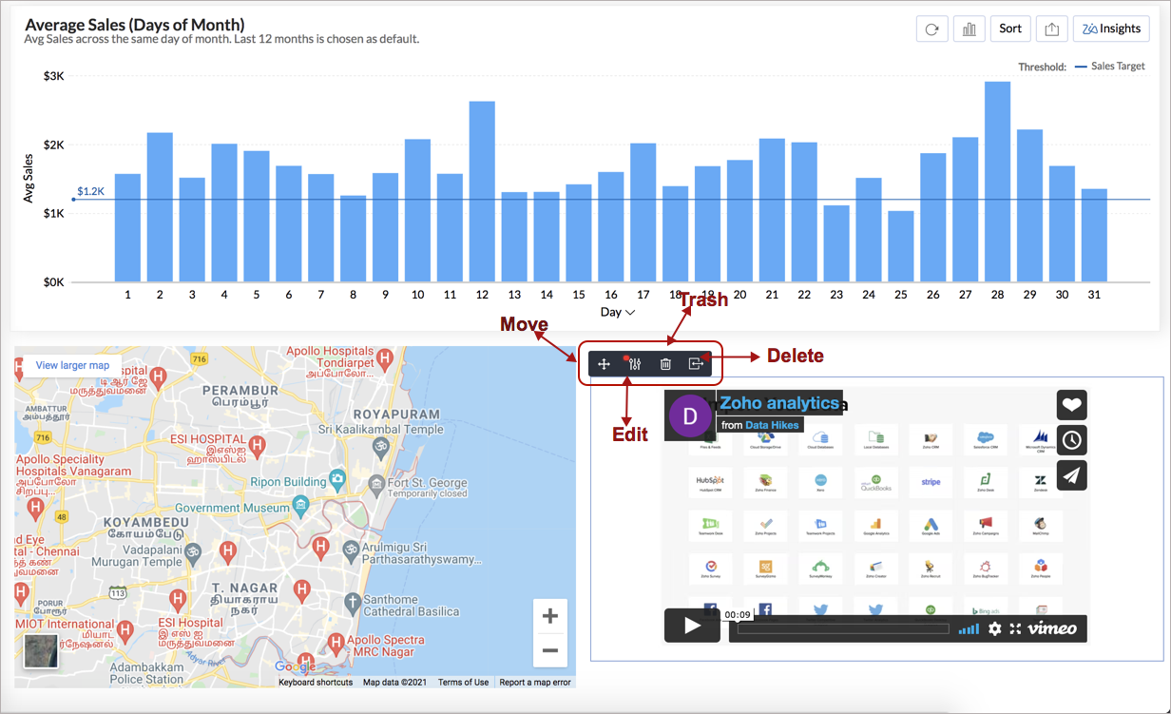Zoom in on the map
The height and width of the screenshot is (714, 1171).
tap(549, 616)
